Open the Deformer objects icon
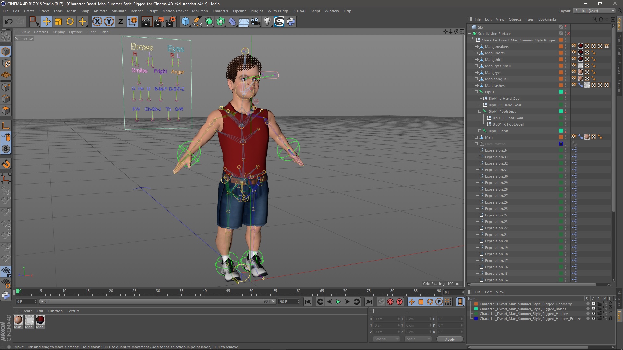 coord(232,22)
